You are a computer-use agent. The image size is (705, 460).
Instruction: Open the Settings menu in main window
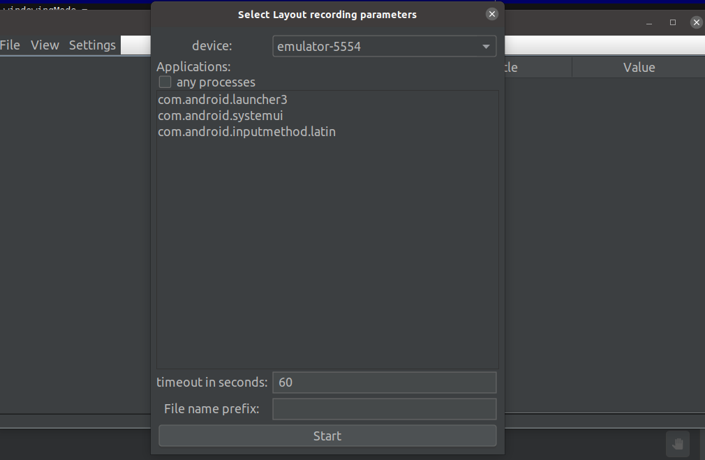(x=92, y=45)
